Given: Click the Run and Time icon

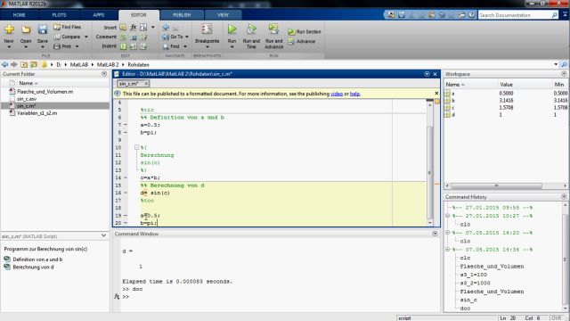Looking at the screenshot, I should 251,29.
